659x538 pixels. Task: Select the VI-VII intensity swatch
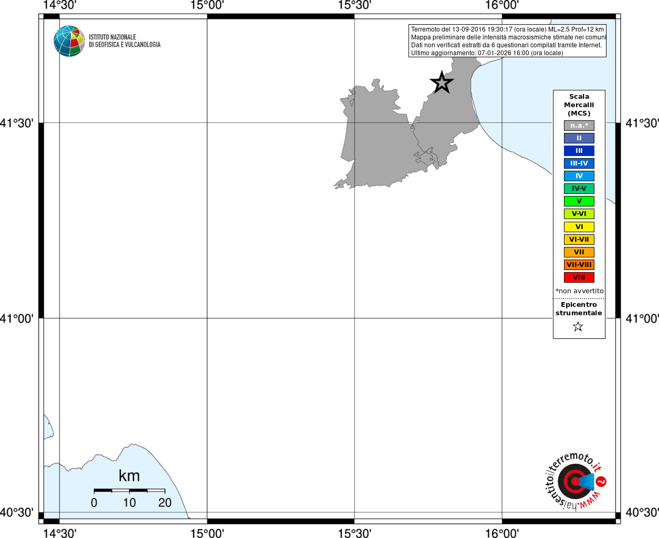(x=579, y=240)
